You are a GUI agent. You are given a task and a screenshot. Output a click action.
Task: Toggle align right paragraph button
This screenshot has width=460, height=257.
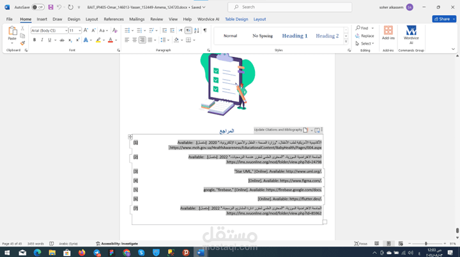pyautogui.click(x=142, y=40)
